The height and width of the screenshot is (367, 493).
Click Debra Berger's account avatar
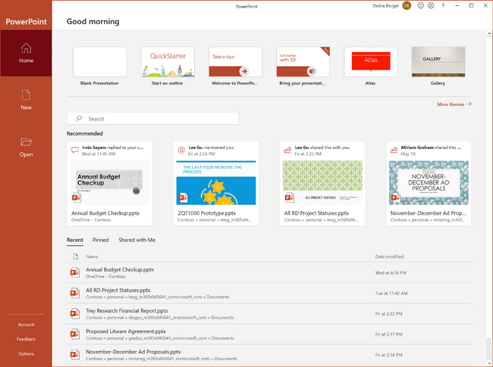tap(407, 5)
